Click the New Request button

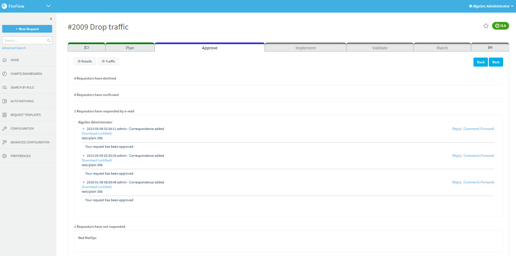(x=27, y=29)
